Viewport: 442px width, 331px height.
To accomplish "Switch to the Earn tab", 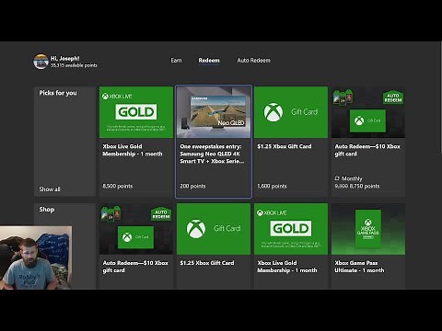I will click(x=176, y=61).
